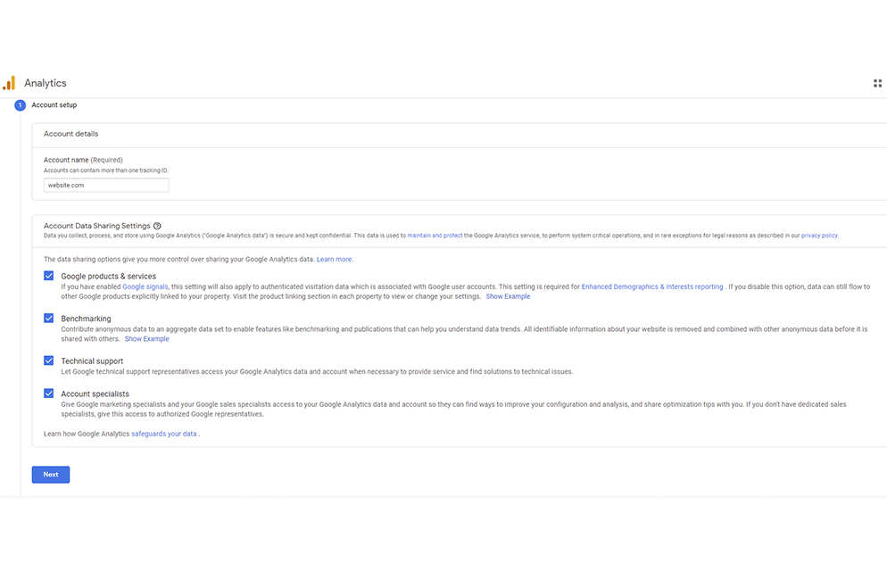The image size is (887, 572).
Task: Click the 'Account specialists' label text
Action: click(x=95, y=394)
